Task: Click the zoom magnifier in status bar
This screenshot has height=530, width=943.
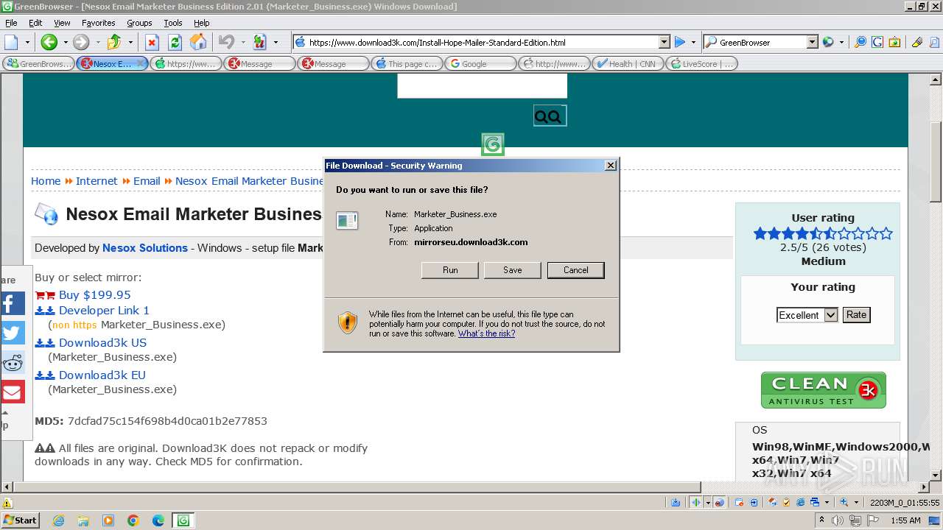Action: coord(844,503)
